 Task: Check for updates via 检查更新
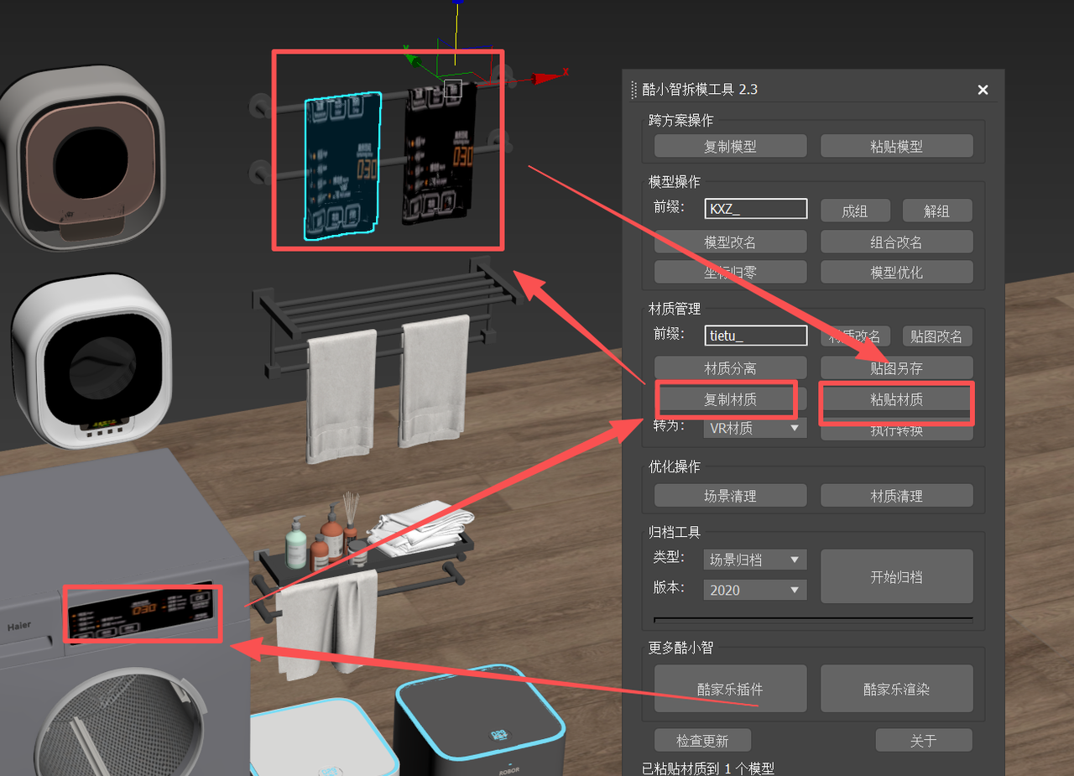click(x=702, y=741)
